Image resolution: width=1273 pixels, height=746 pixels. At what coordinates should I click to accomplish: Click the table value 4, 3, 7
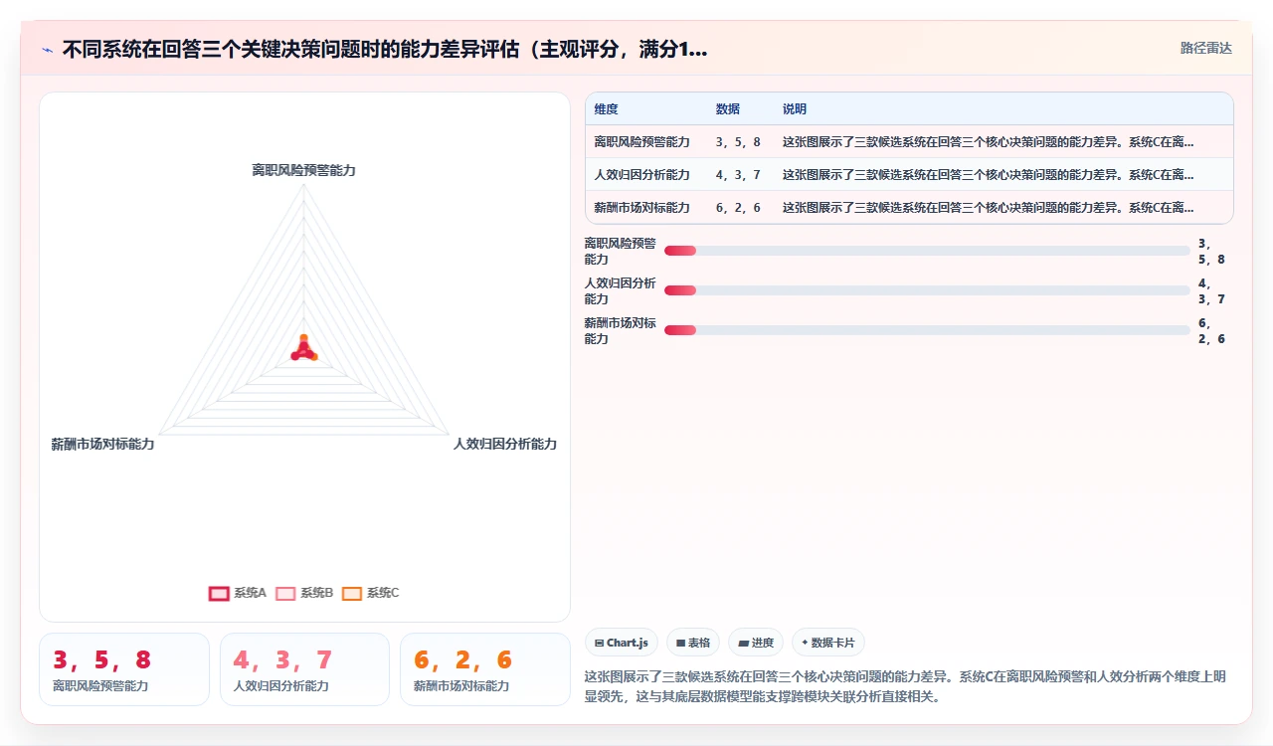(738, 175)
